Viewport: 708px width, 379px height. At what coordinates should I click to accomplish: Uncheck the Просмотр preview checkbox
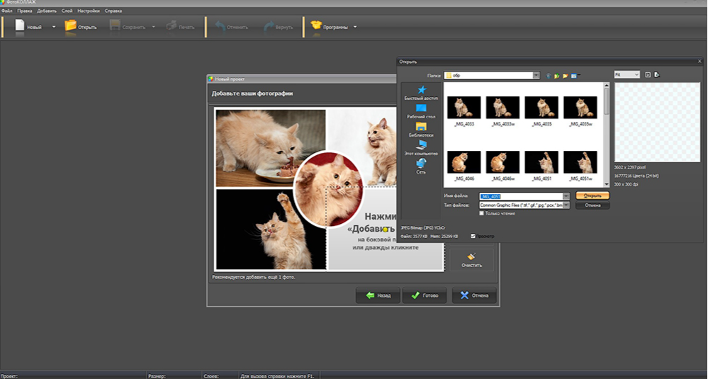coord(473,236)
